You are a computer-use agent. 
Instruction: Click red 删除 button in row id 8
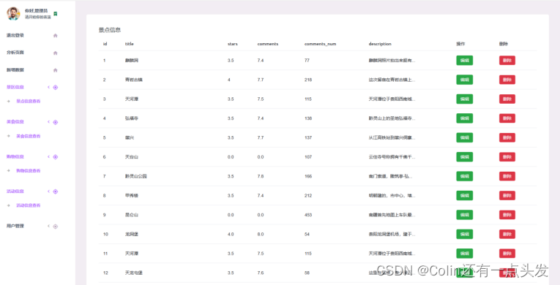point(507,195)
